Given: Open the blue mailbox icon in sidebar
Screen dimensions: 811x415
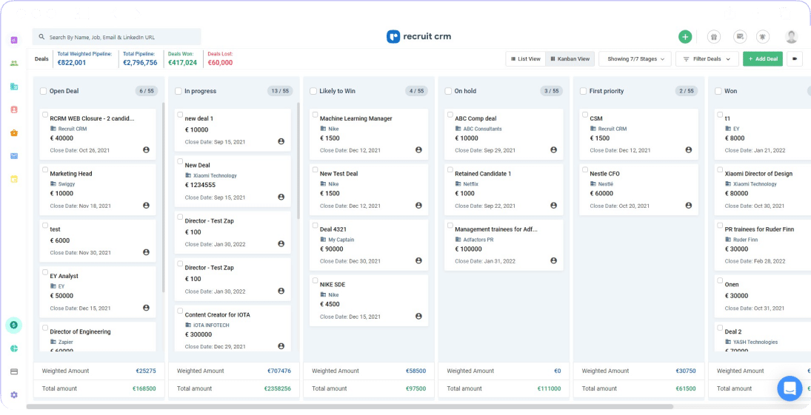Looking at the screenshot, I should [x=14, y=156].
